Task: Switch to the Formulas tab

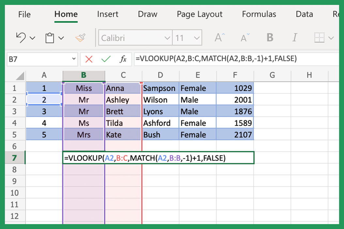Action: 259,14
